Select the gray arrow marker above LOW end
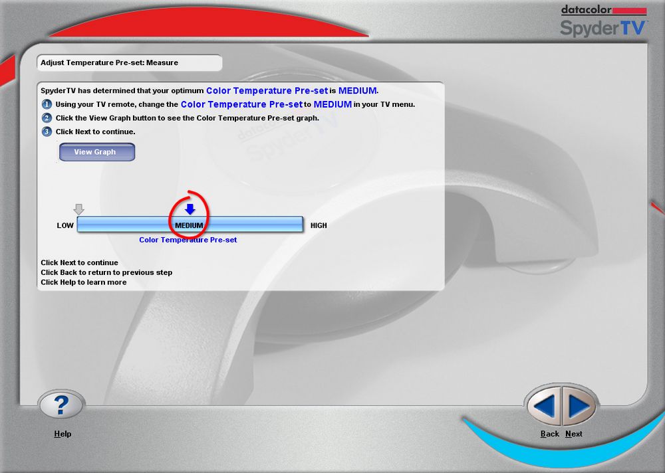The height and width of the screenshot is (473, 665). coord(79,209)
